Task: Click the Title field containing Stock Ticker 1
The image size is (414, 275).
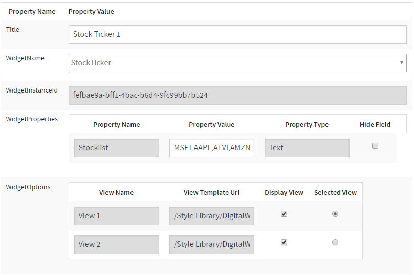Action: coord(237,34)
